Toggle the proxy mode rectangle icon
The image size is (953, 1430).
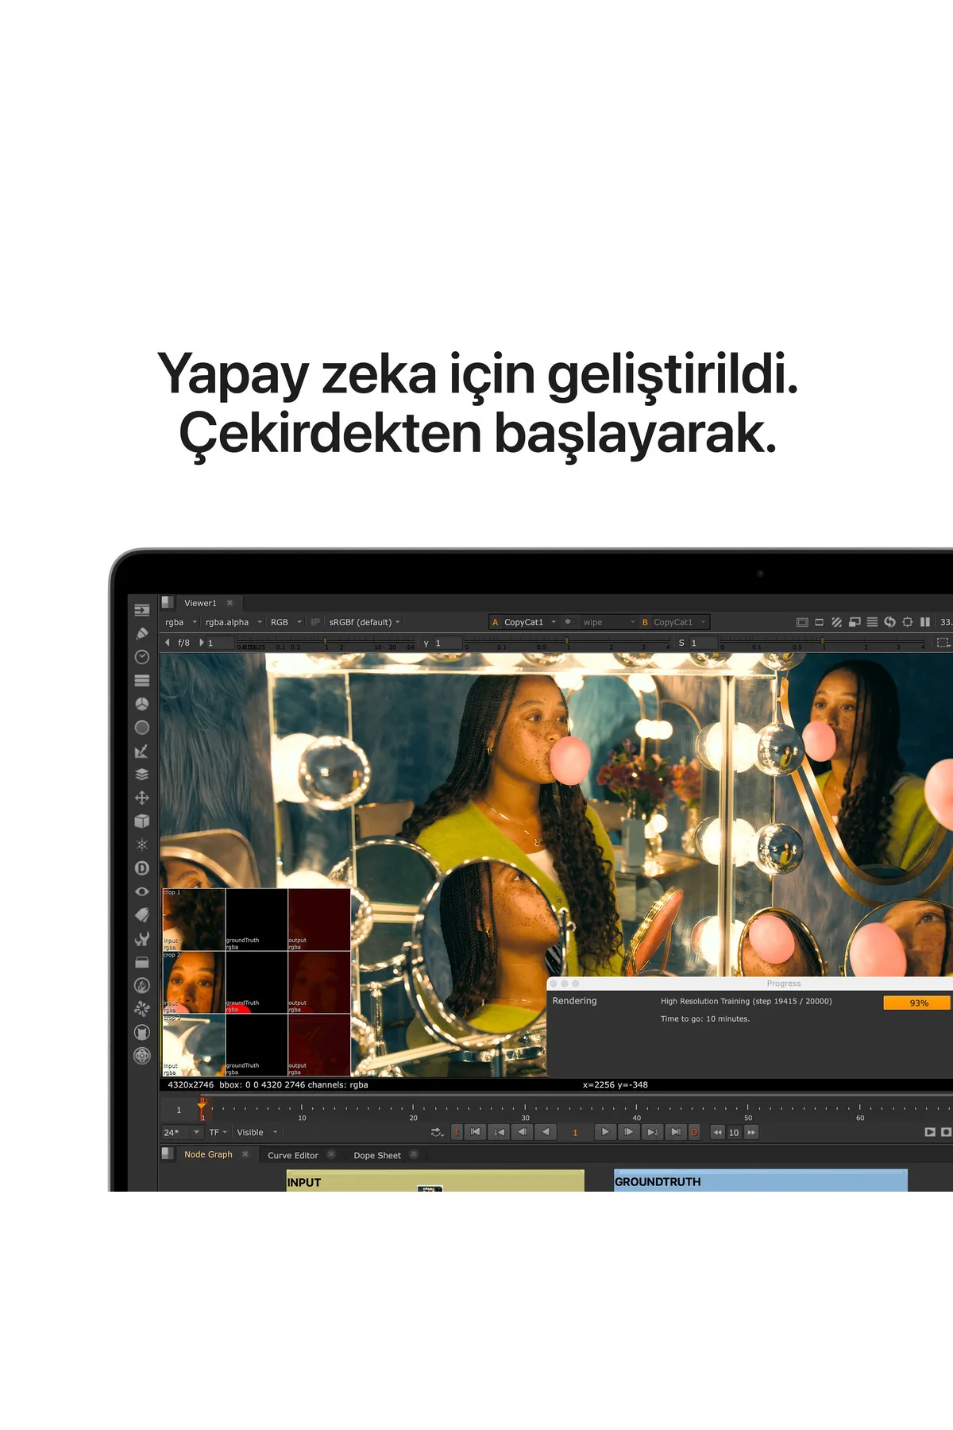point(819,622)
